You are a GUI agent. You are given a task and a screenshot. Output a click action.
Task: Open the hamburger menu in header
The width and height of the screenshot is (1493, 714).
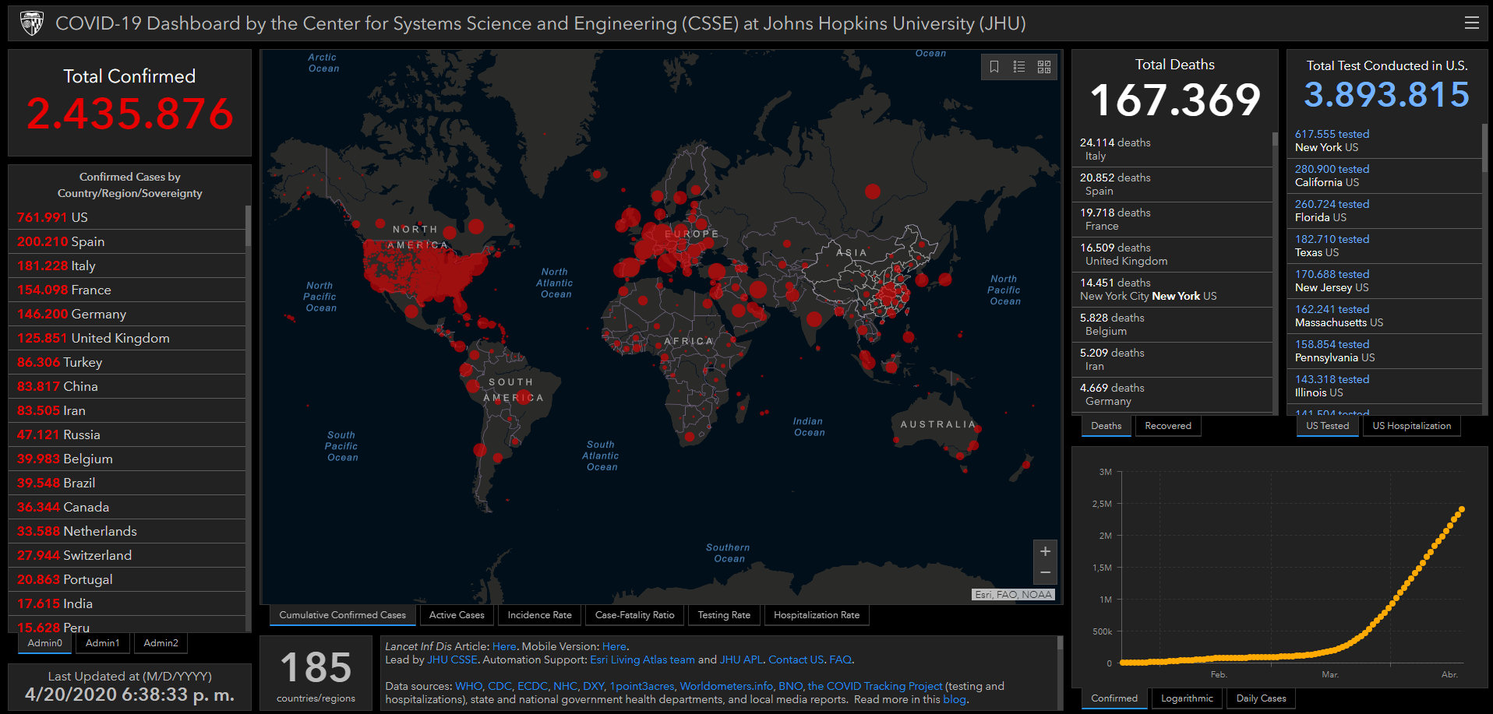(x=1471, y=23)
